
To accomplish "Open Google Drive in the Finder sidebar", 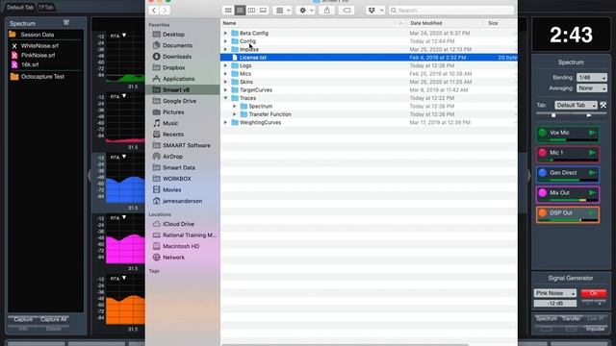I will [179, 101].
